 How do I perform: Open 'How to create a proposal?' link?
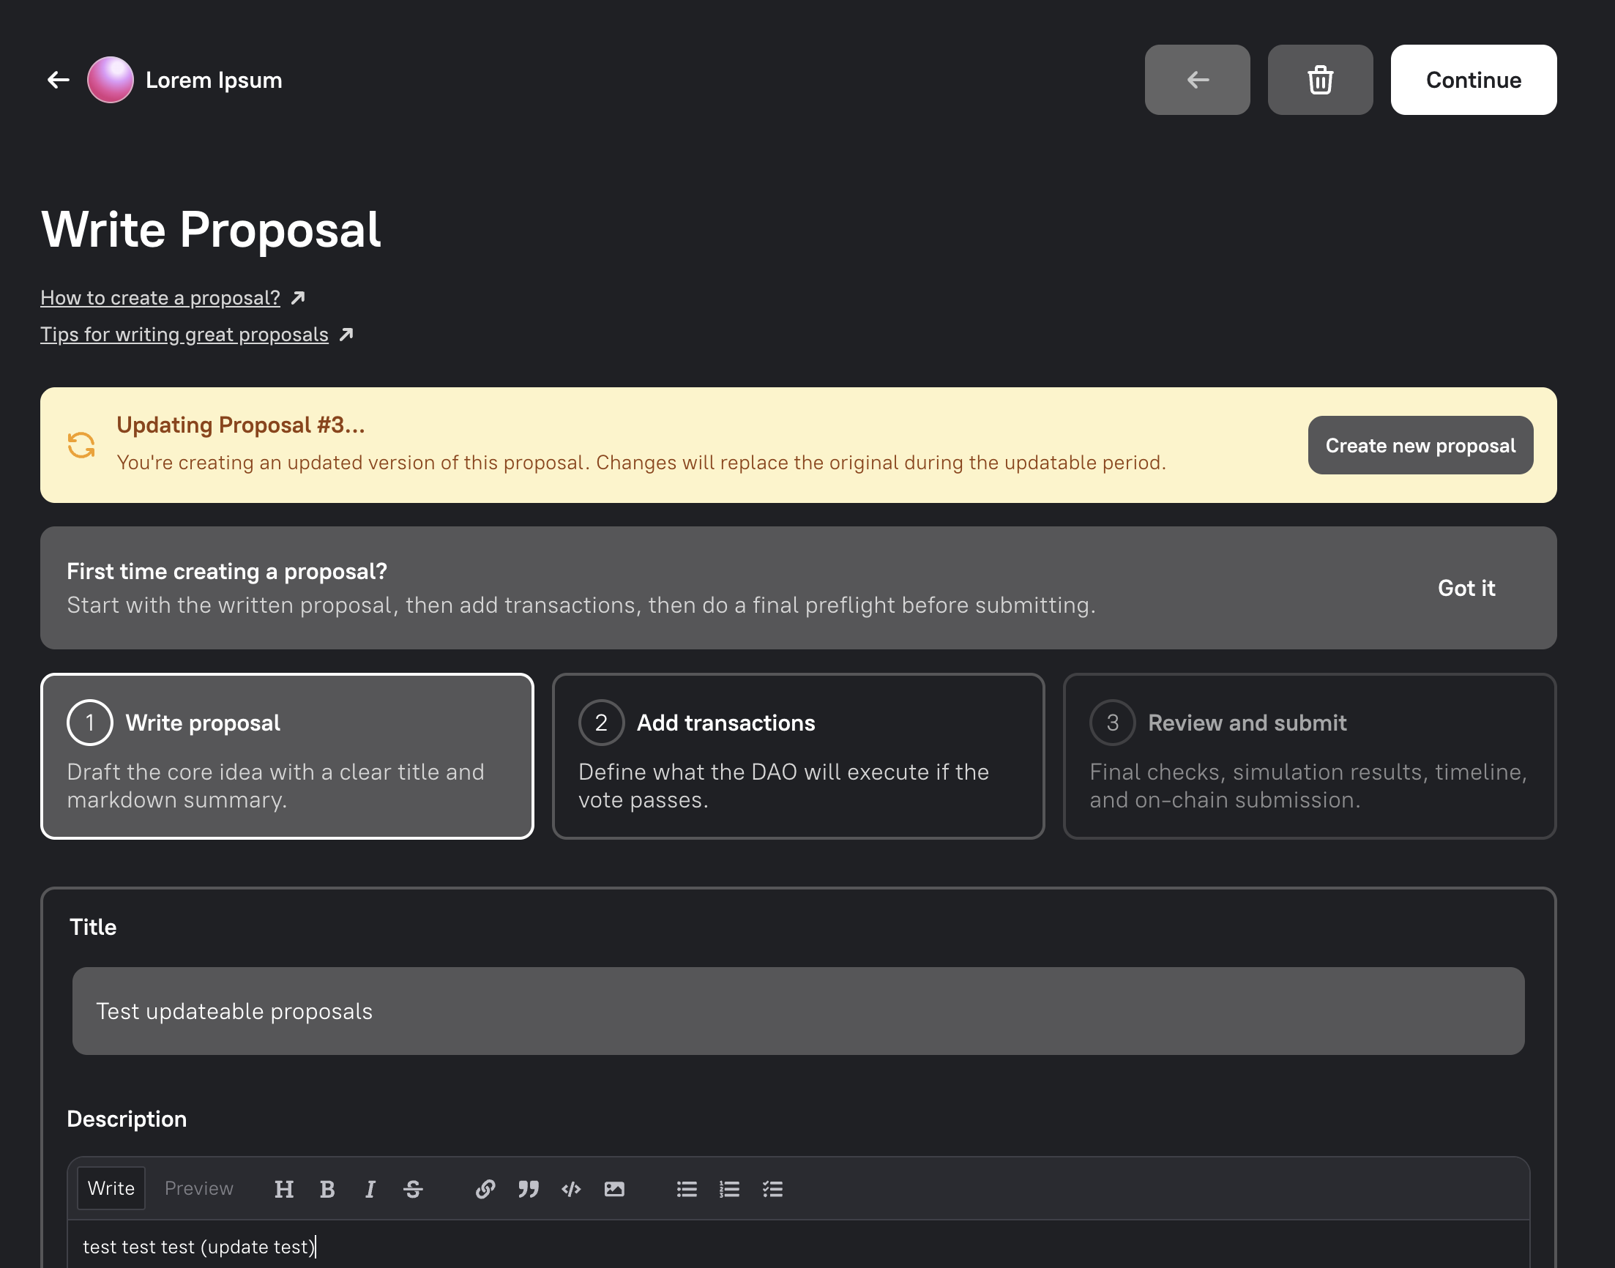tap(160, 298)
